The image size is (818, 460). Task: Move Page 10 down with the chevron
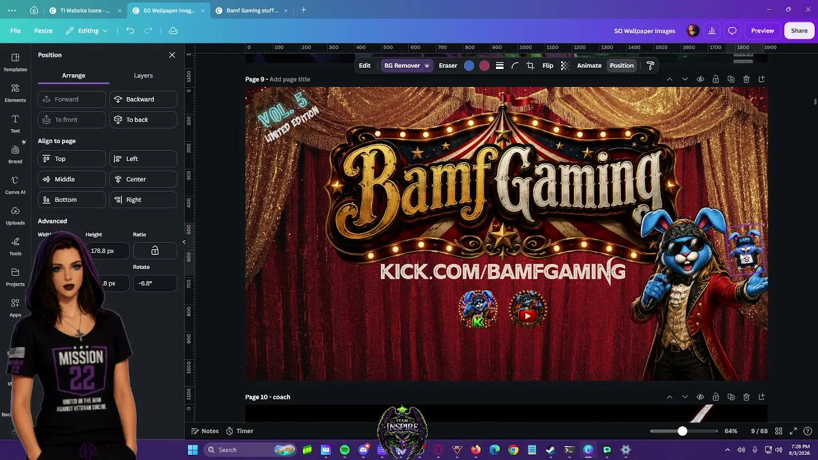click(685, 397)
